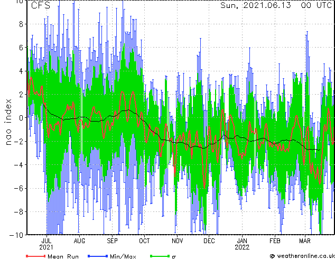335x259 pixels.
Task: Click the nao index axis title
Action: click(8, 122)
